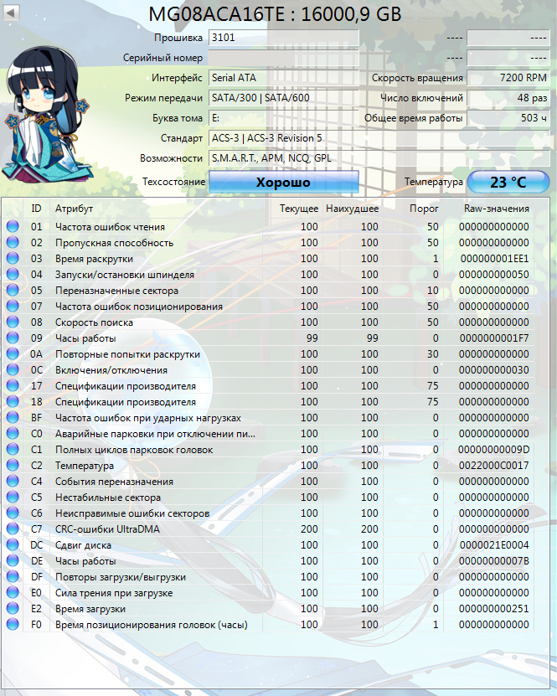Select the События переназначения row
Image resolution: width=557 pixels, height=696 pixels.
(x=268, y=481)
